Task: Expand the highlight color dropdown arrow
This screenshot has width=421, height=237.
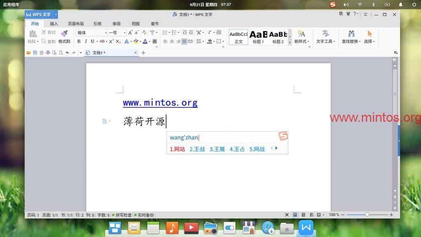Action: (141, 42)
